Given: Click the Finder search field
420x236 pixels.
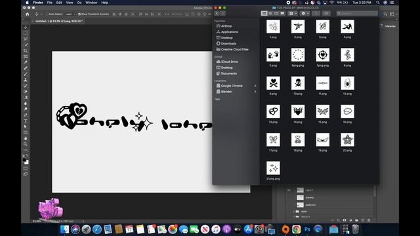Looking at the screenshot, I should tap(357, 13).
